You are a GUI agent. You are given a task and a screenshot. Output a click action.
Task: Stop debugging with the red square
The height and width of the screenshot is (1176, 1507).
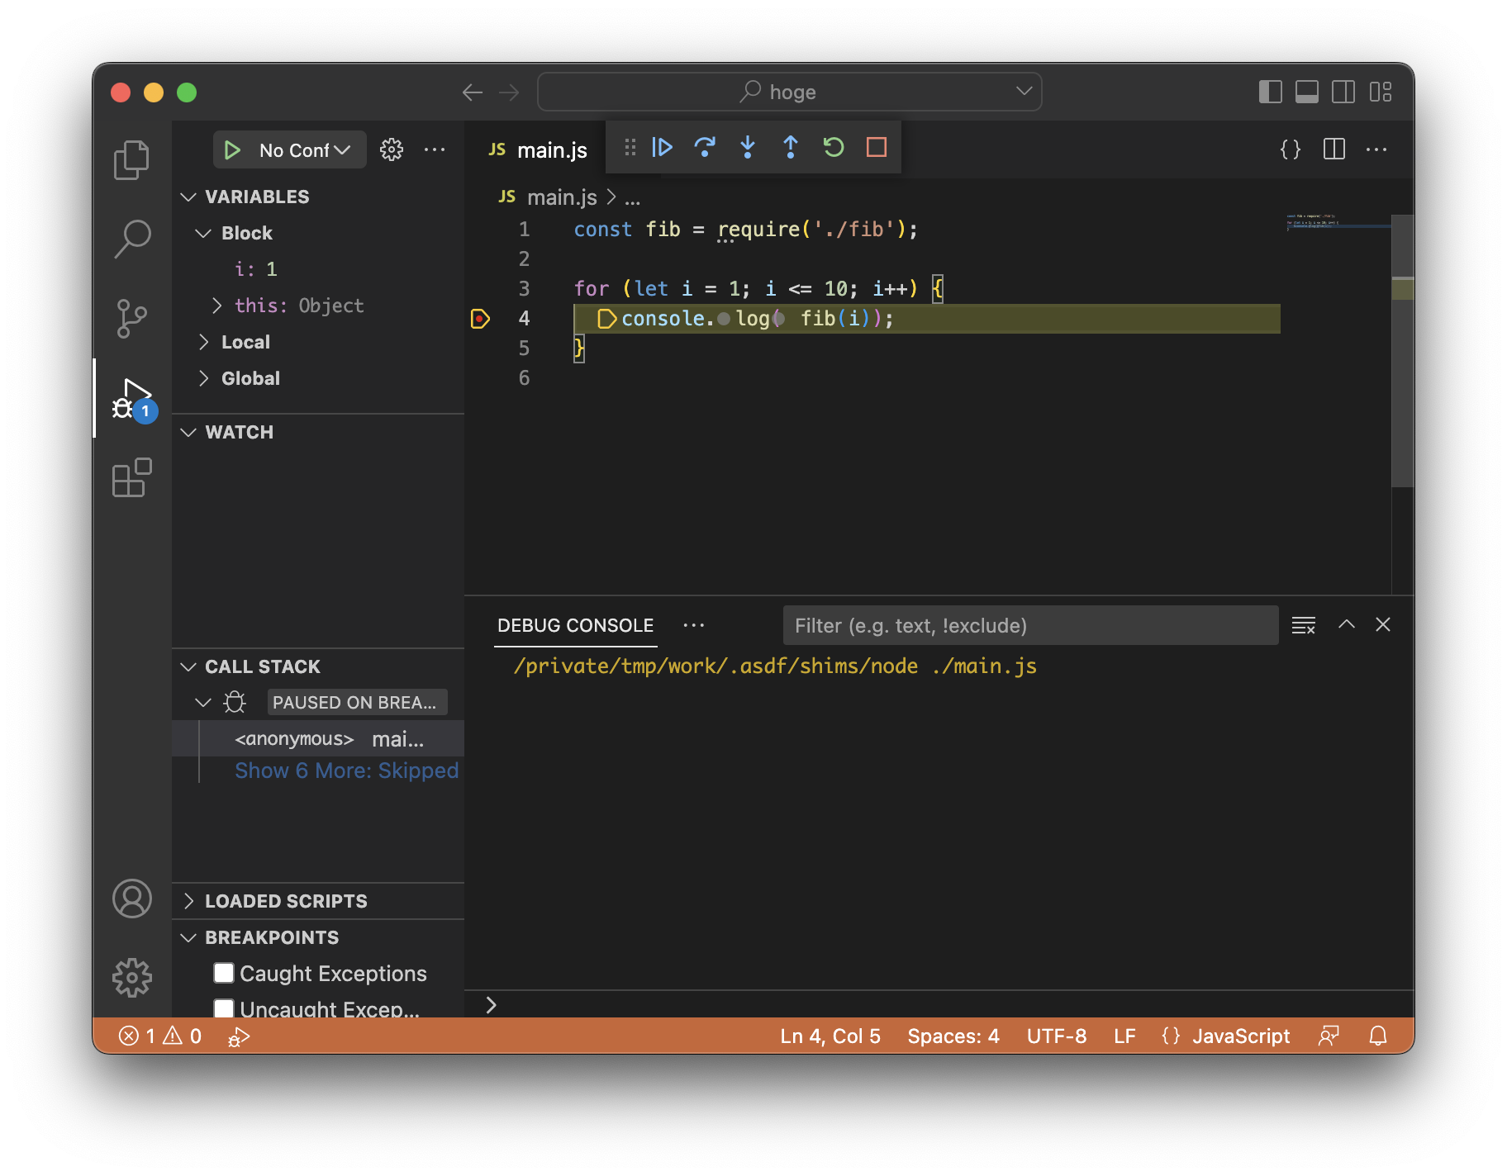coord(877,148)
